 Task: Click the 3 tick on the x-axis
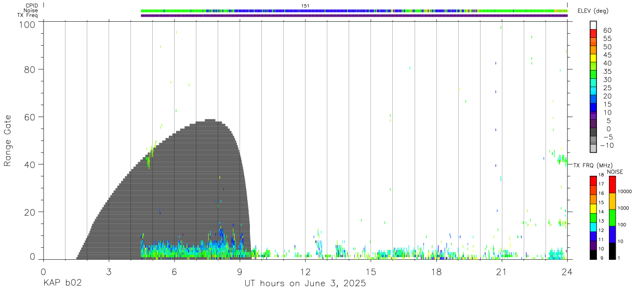pyautogui.click(x=109, y=272)
